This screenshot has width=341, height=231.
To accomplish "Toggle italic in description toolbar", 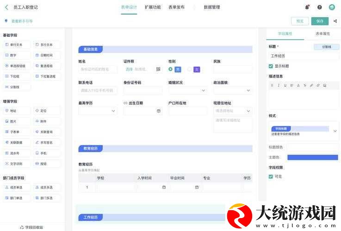I will (x=279, y=85).
